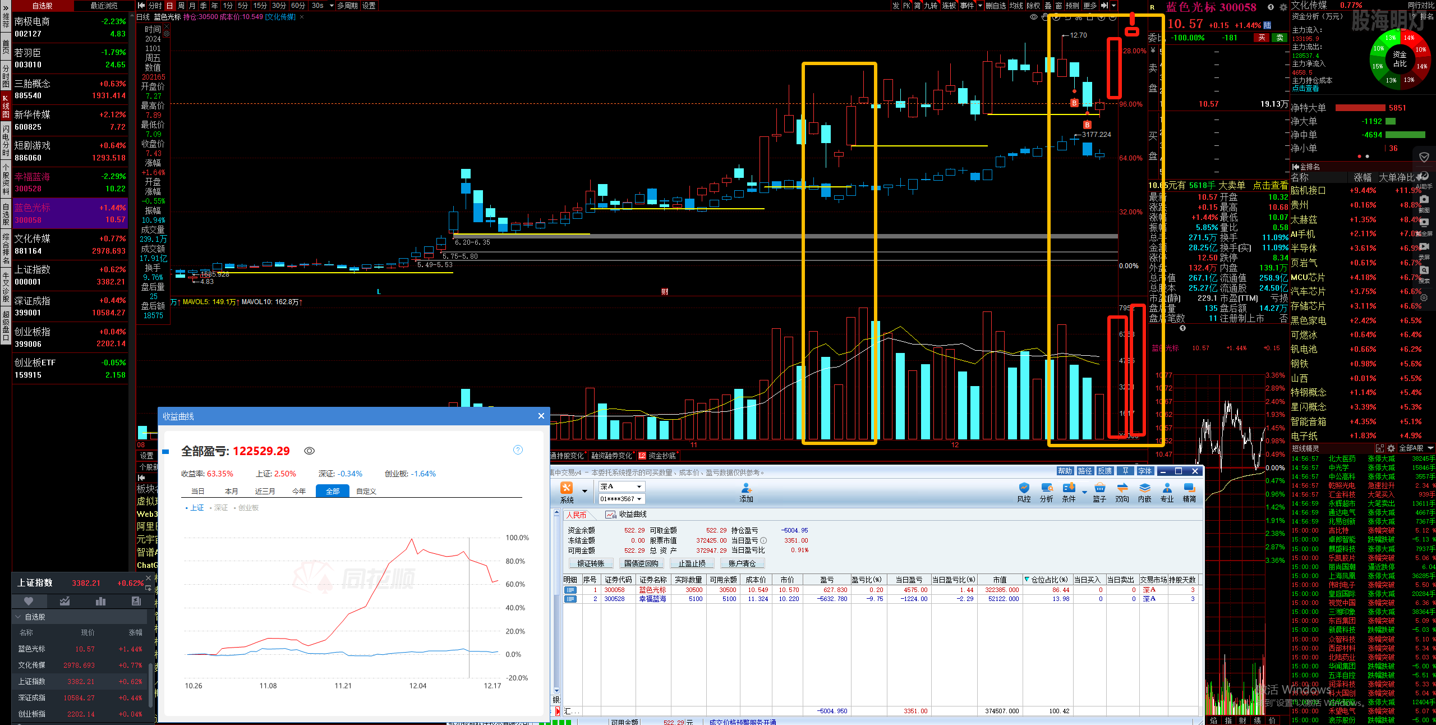Screen dimensions: 1436x725
Task: Click the hand pan tool on K-line chart
Action: [x=1045, y=17]
